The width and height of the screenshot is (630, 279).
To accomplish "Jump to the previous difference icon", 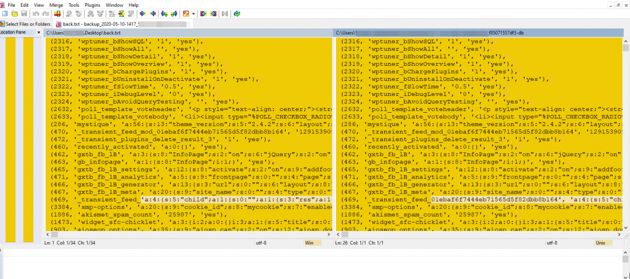I will (x=79, y=13).
